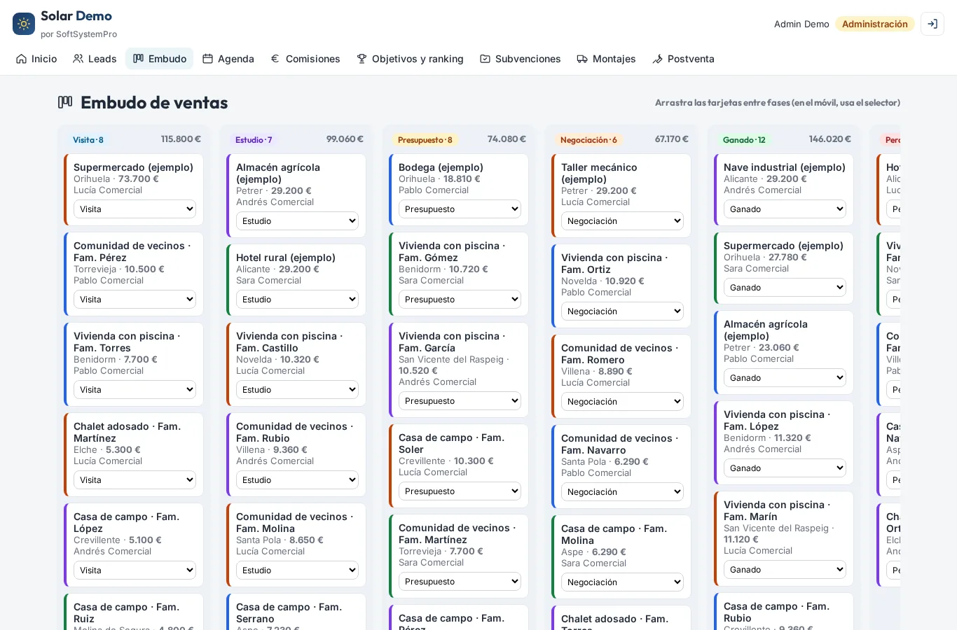Click the Inicio house icon
Screen dimensions: 957x630
(x=22, y=59)
